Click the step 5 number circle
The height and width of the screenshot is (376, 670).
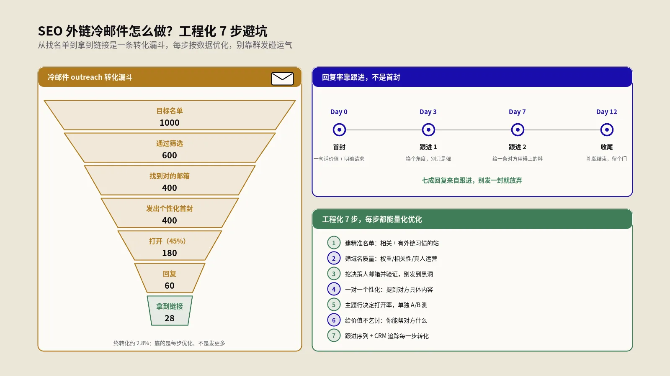pyautogui.click(x=334, y=305)
